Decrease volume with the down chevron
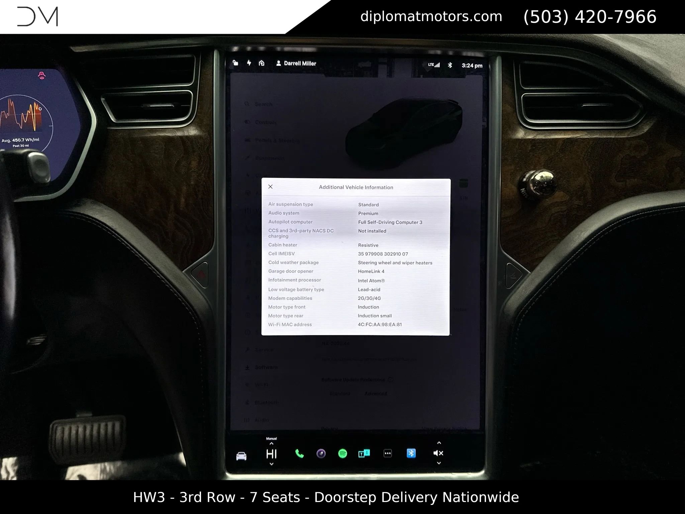Image resolution: width=685 pixels, height=514 pixels. click(x=439, y=463)
